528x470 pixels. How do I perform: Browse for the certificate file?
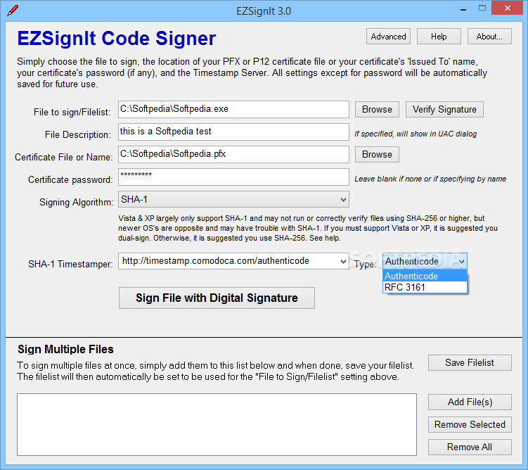point(377,154)
